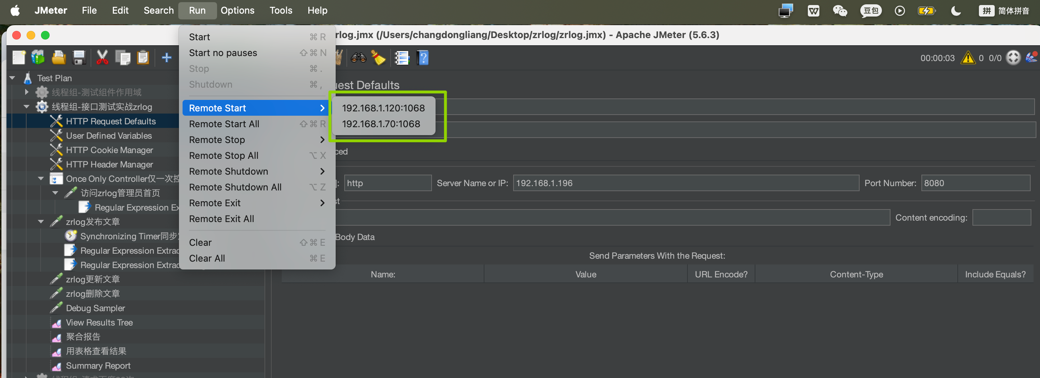Choose Clear All in Run menu
1040x378 pixels.
click(257, 258)
